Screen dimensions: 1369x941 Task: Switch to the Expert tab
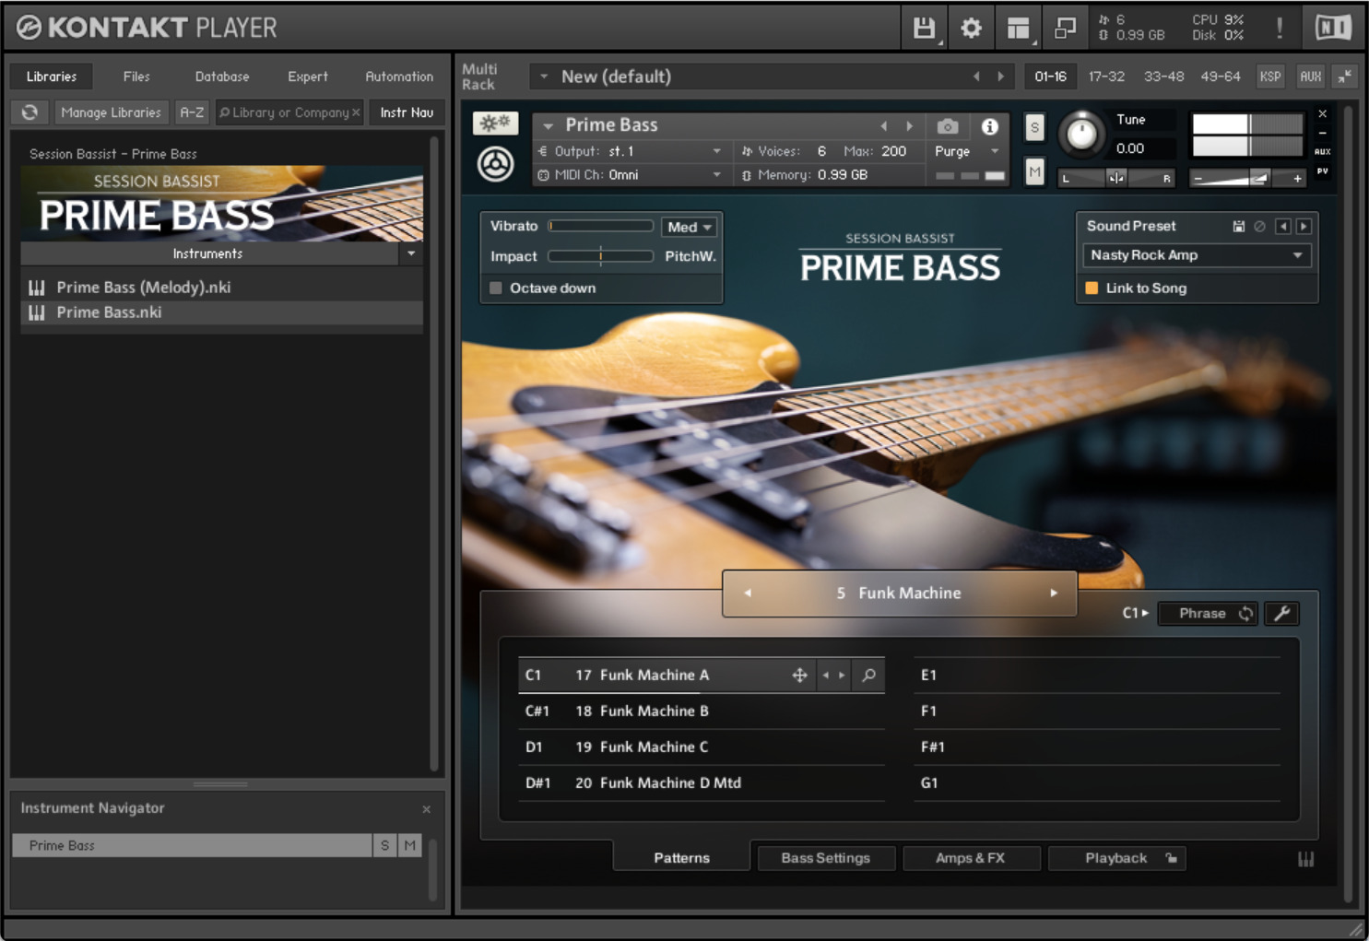pos(308,76)
